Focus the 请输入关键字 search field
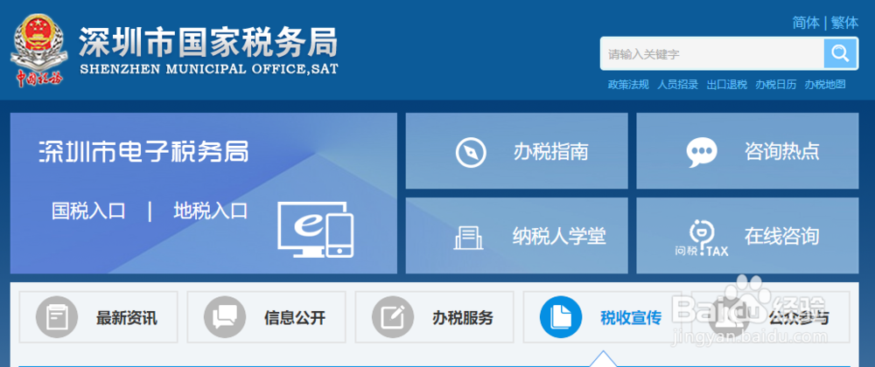Viewport: 875px width, 367px height. click(712, 53)
